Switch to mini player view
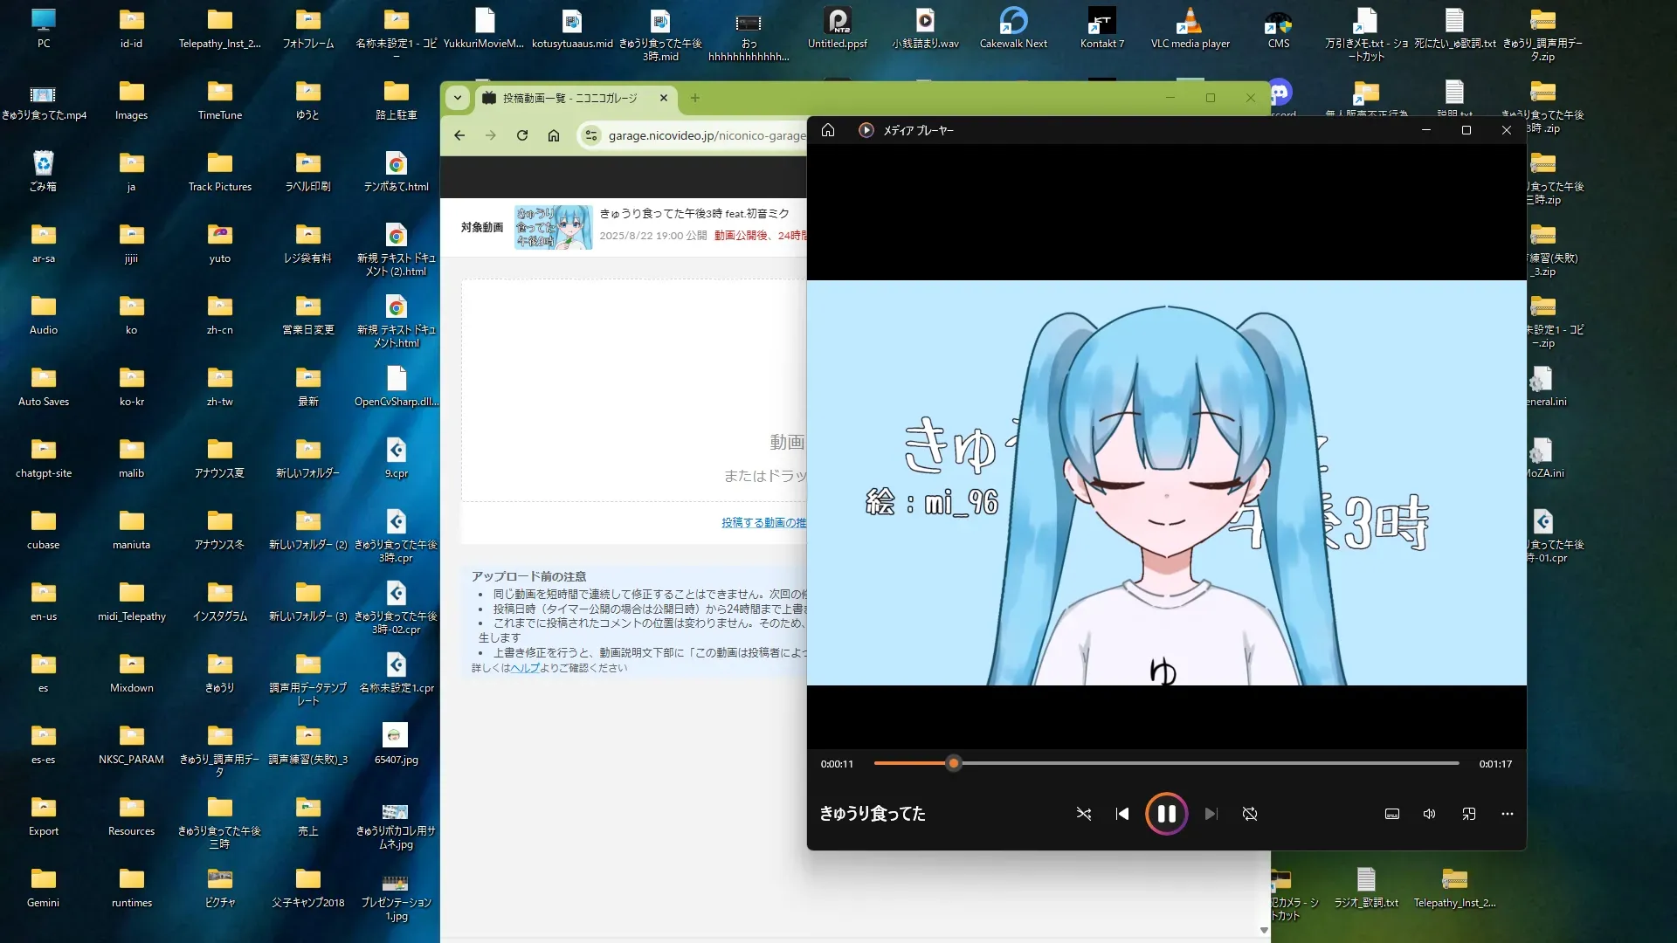1677x943 pixels. click(x=1469, y=814)
